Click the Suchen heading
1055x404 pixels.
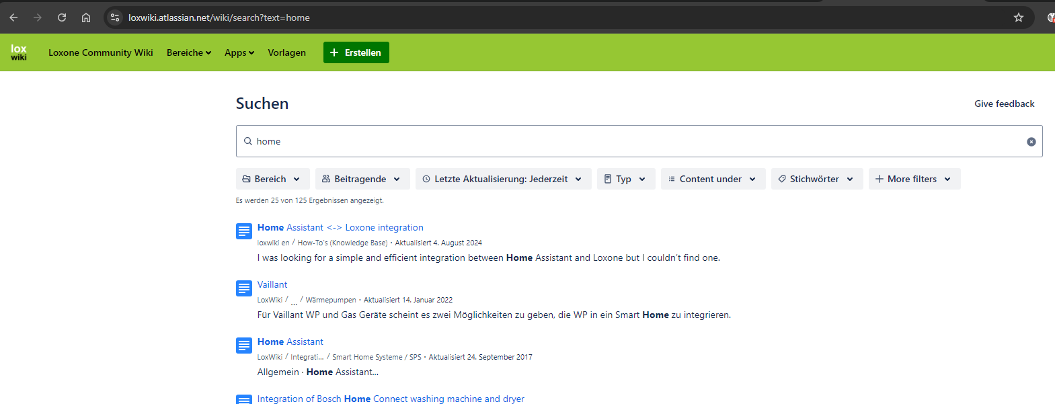pyautogui.click(x=262, y=104)
